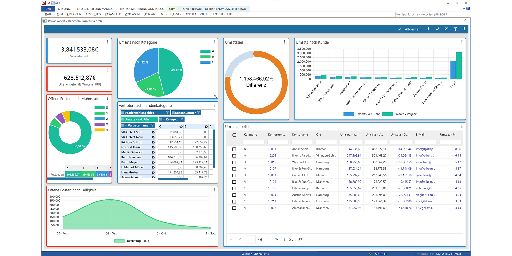Check the row checkbox for account 10108
512x256 pixels.
[x=234, y=182]
